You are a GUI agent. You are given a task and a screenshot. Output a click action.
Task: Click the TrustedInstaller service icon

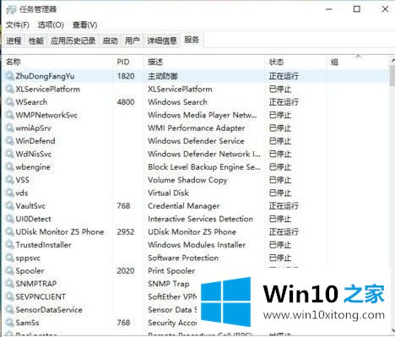pos(9,245)
